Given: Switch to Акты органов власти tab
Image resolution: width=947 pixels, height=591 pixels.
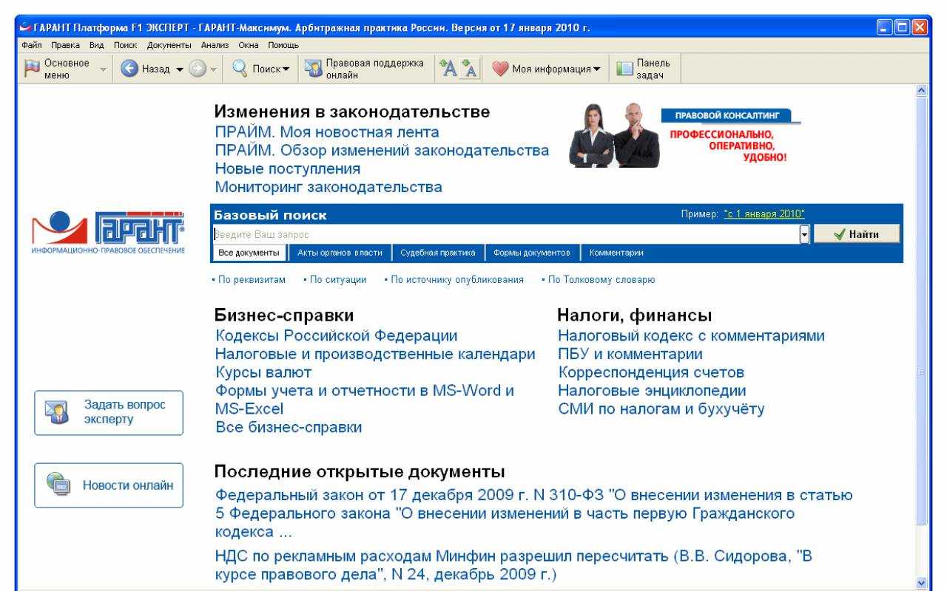Looking at the screenshot, I should click(340, 253).
